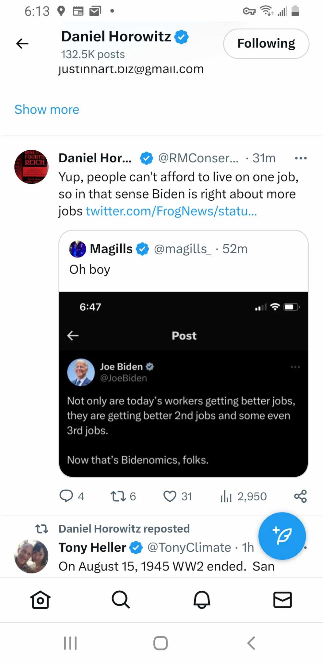Tap the back arrow next to Daniel Horowitz
Viewport: 323px width, 665px height.
click(x=22, y=44)
